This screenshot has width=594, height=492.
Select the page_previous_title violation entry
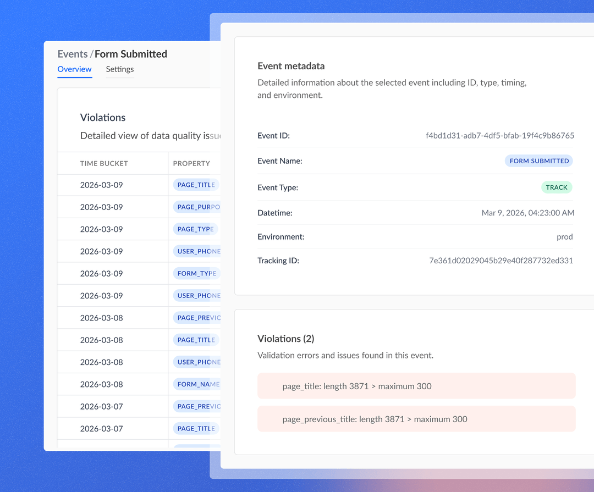(416, 419)
